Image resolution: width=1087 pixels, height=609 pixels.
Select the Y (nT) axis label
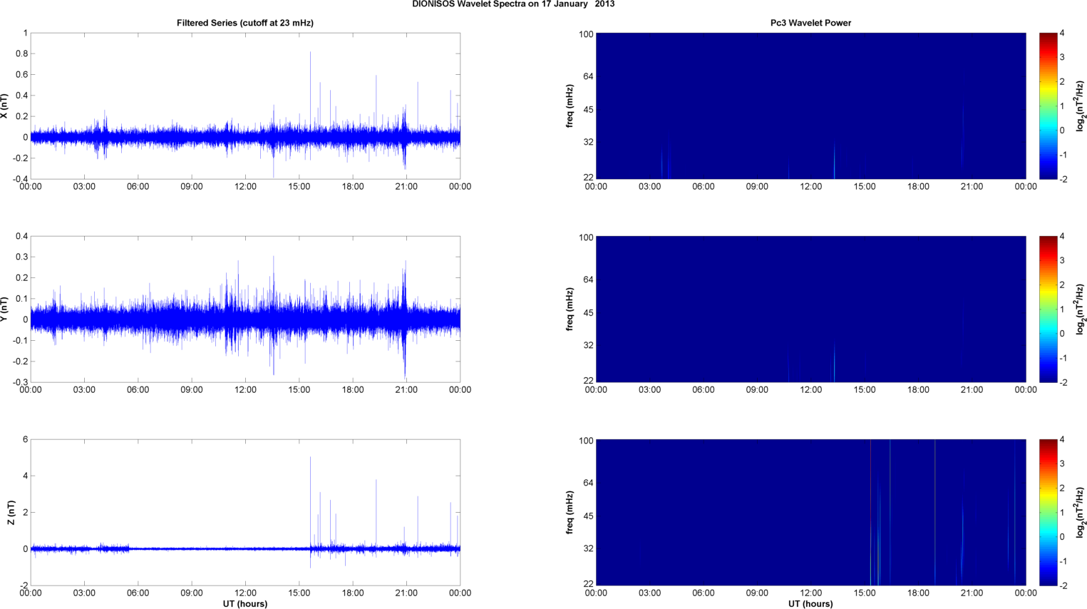5,309
